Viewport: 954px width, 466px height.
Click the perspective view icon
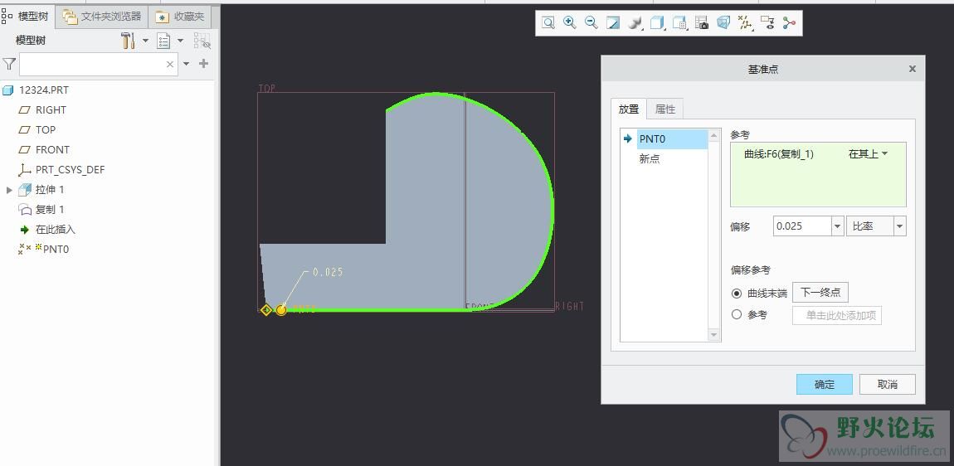click(x=723, y=23)
